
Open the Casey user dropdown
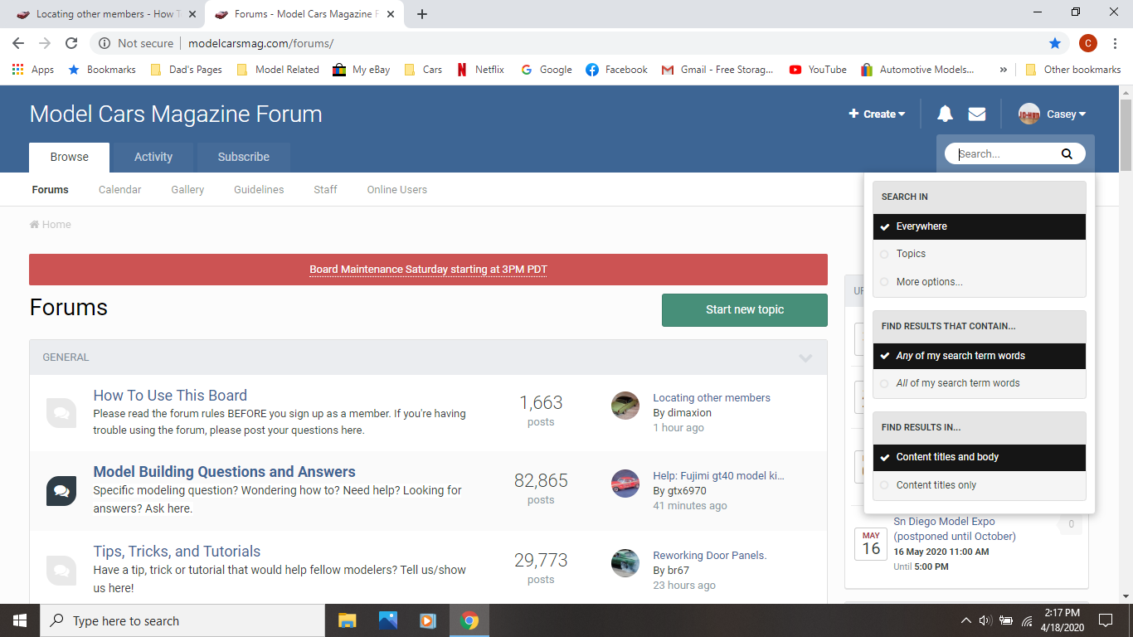pos(1067,114)
